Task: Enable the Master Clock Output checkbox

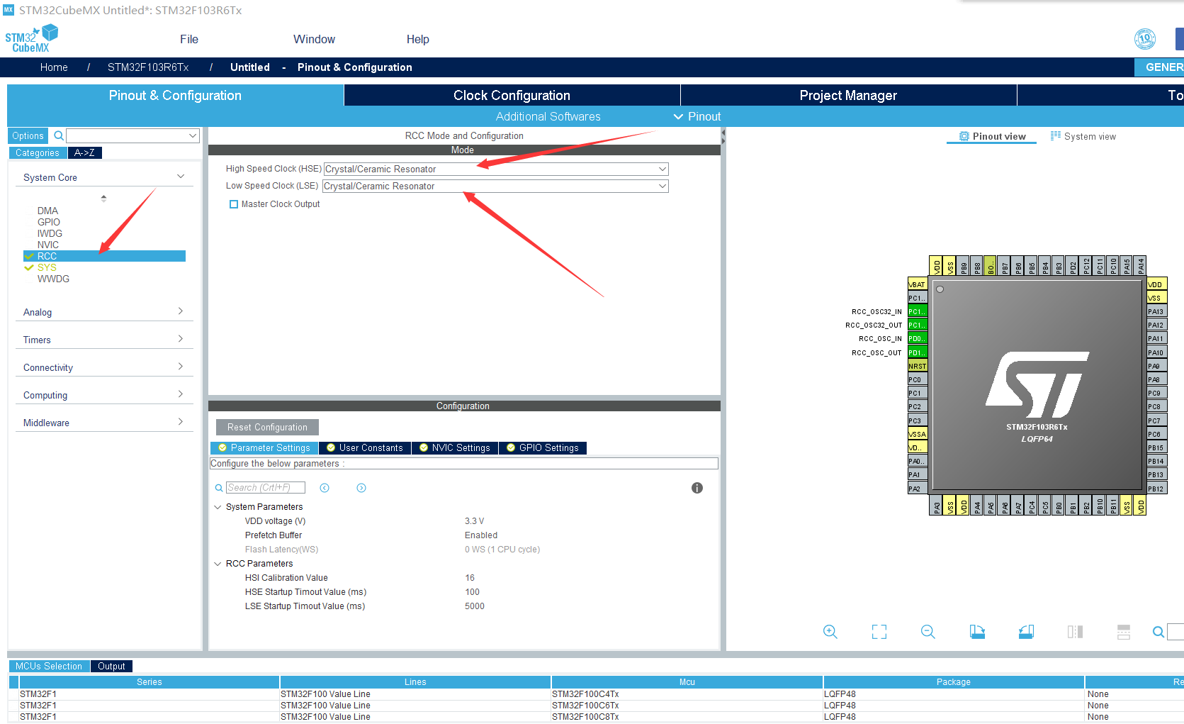Action: click(234, 204)
